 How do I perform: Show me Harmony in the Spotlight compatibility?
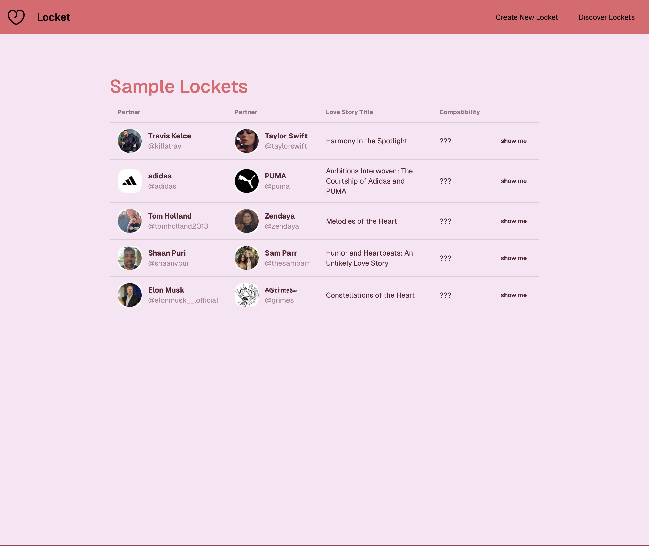pos(513,141)
